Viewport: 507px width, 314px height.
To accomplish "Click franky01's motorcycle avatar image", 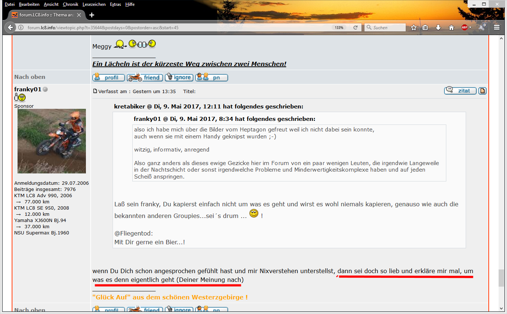I will (x=52, y=141).
